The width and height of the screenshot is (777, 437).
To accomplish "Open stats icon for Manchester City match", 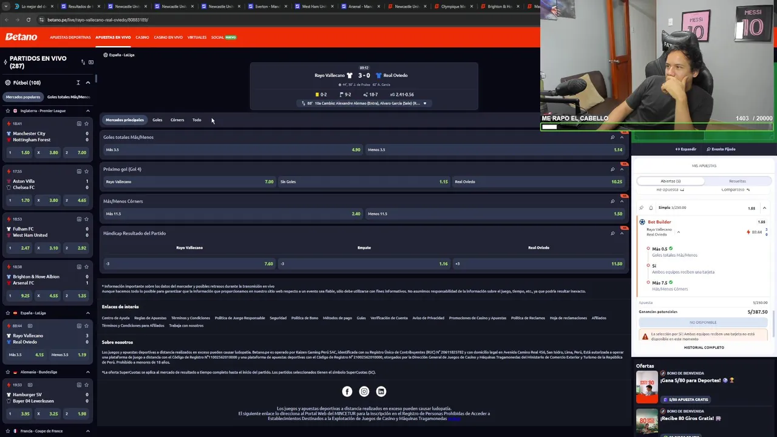I will [x=79, y=124].
